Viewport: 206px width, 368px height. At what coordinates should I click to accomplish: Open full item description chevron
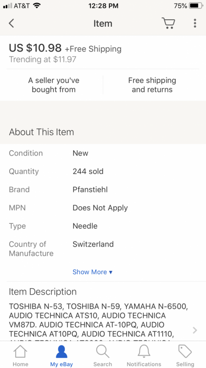[195, 330]
